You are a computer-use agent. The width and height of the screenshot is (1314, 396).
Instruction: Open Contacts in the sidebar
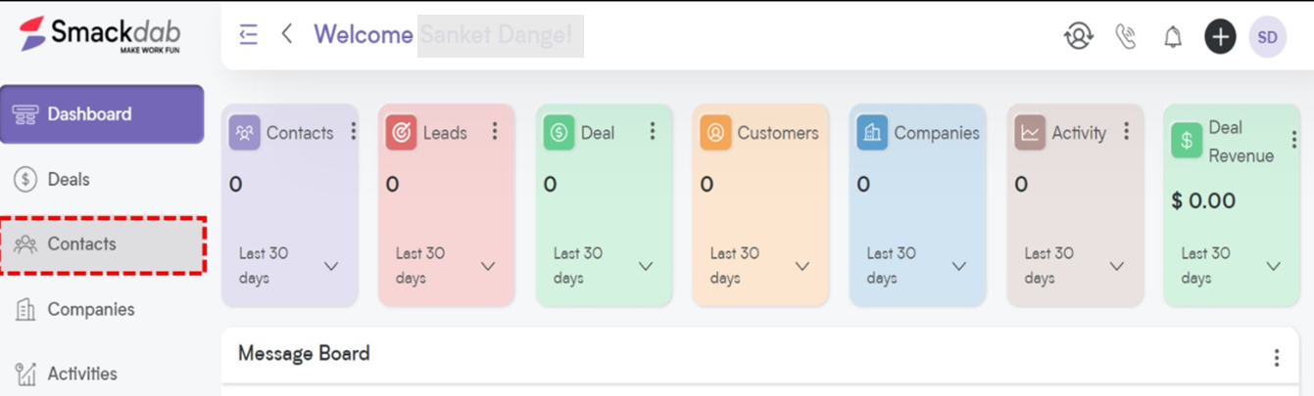tap(102, 244)
